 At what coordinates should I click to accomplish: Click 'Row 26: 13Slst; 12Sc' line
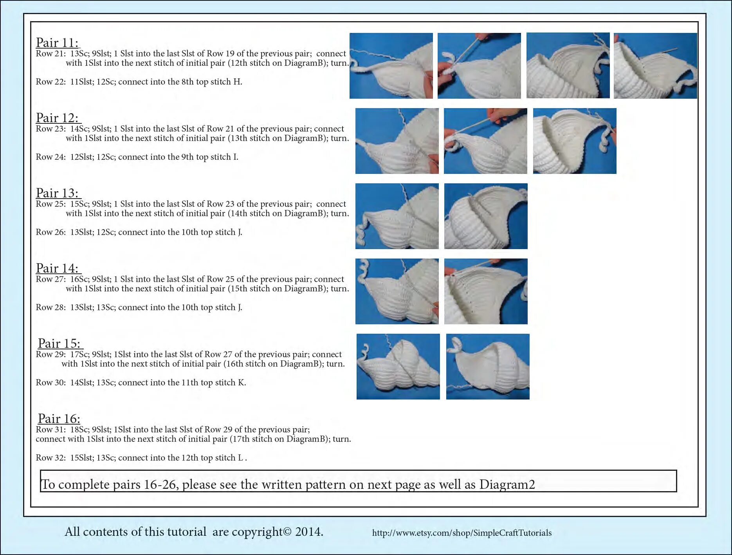pyautogui.click(x=139, y=232)
